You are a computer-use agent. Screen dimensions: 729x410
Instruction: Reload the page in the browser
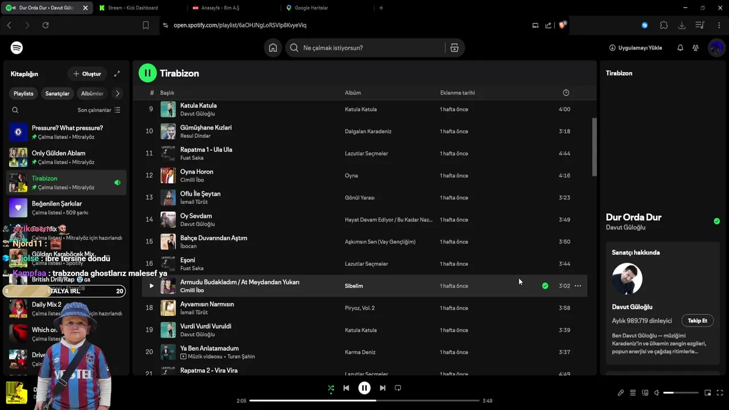[46, 25]
